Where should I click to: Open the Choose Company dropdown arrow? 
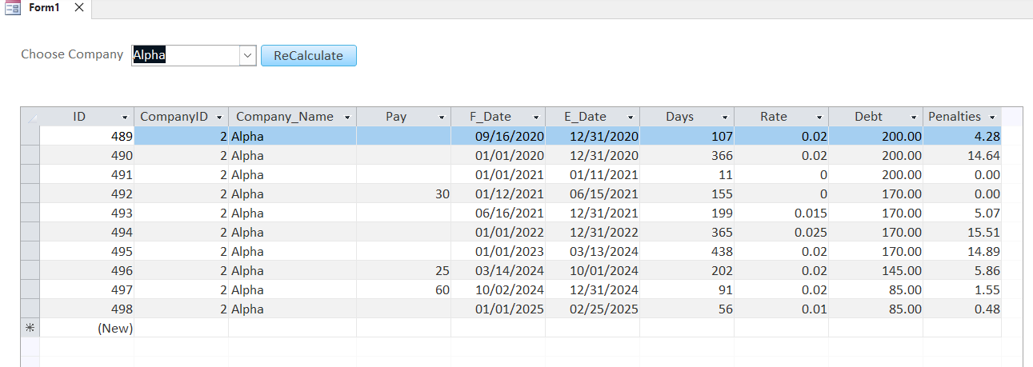(247, 55)
